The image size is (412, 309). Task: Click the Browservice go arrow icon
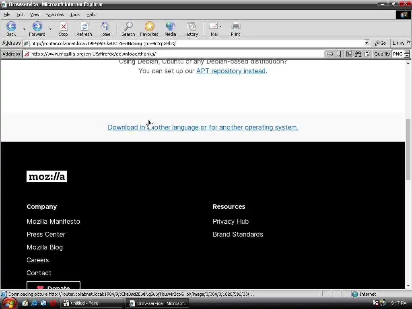coord(330,54)
